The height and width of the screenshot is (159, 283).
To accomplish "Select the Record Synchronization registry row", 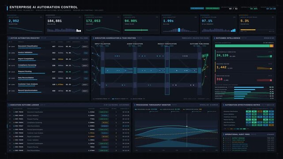I will [x=48, y=91].
